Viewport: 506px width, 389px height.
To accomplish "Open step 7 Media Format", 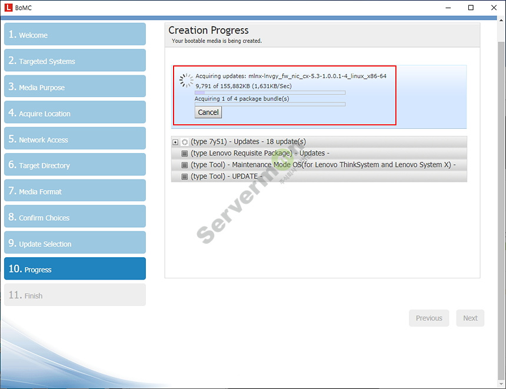I will point(75,191).
